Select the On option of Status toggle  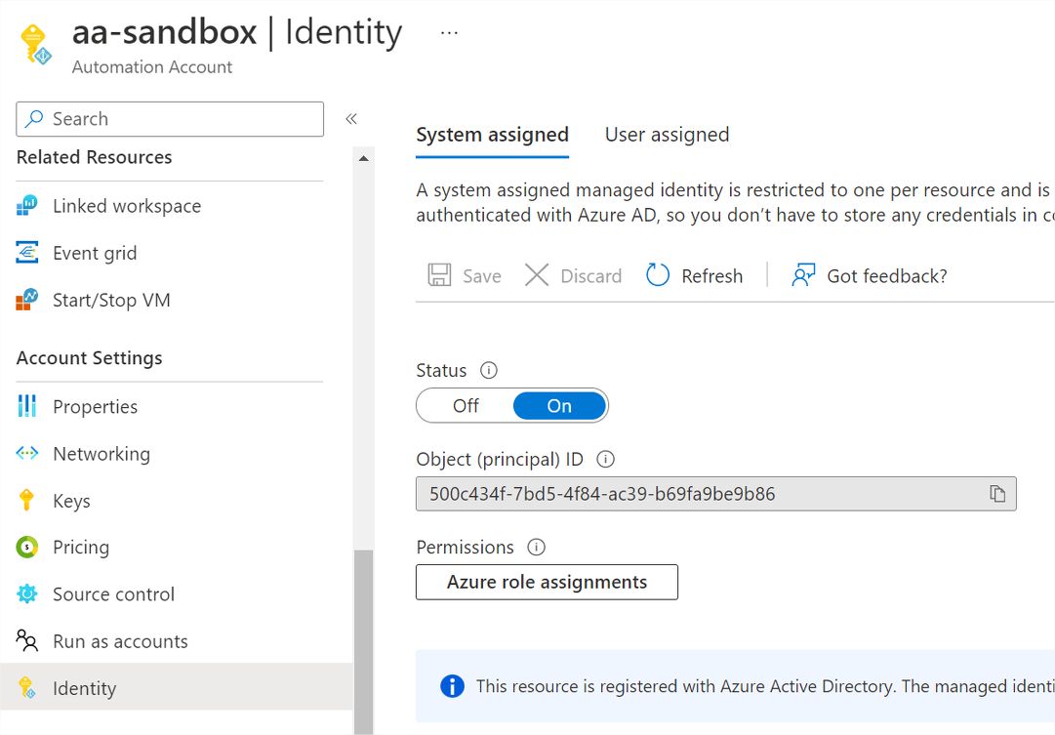click(x=559, y=406)
